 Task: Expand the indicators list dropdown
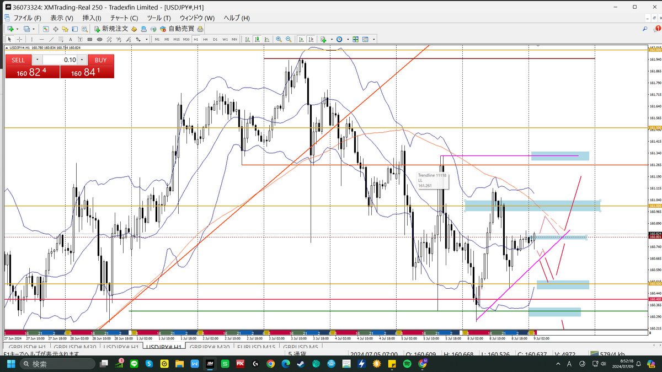click(x=332, y=39)
